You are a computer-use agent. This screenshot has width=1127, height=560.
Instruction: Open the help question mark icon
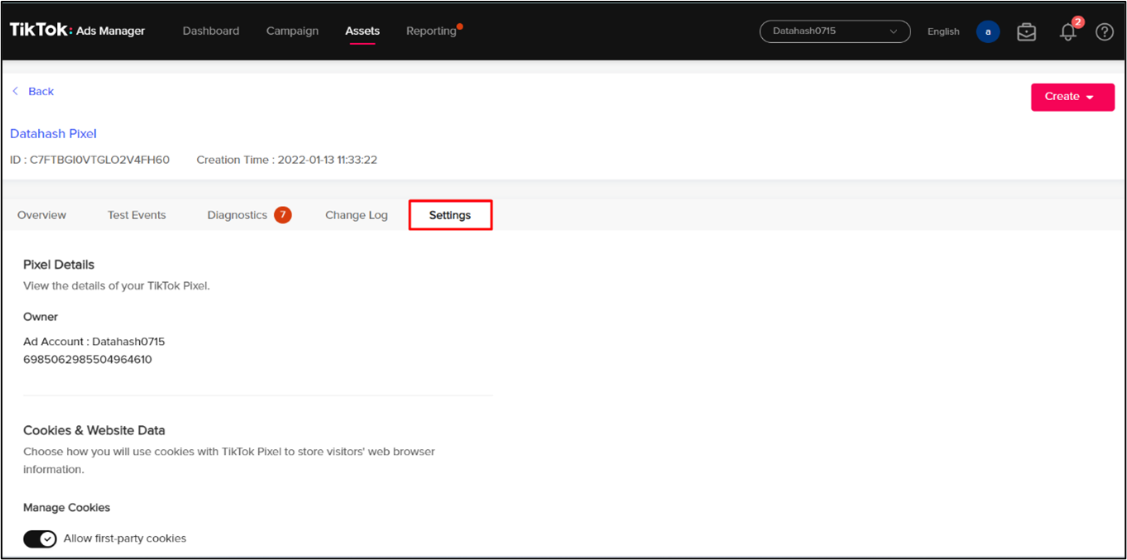(x=1105, y=32)
